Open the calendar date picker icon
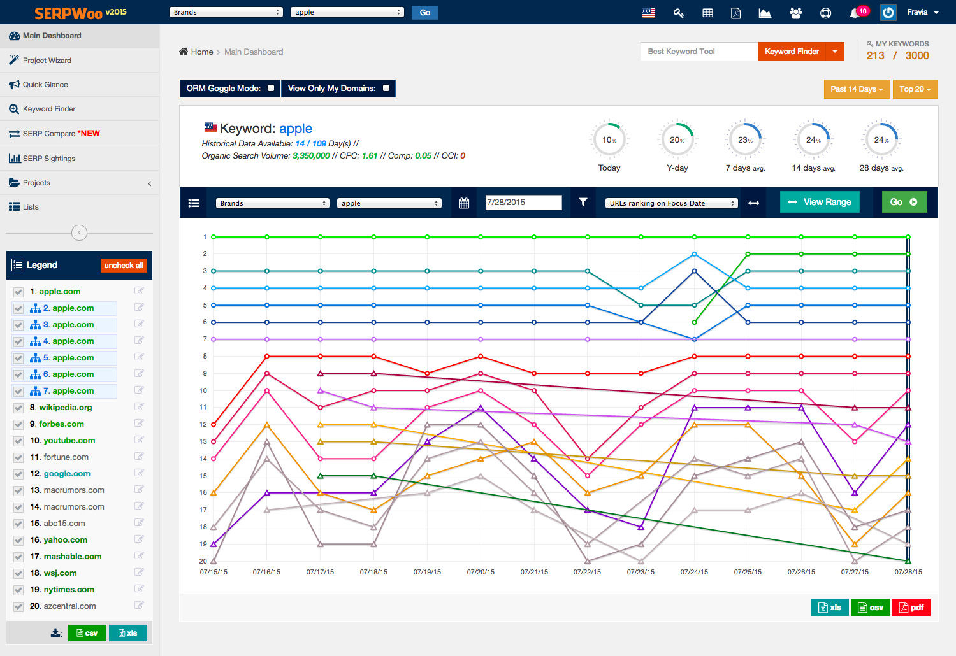This screenshot has height=656, width=956. (x=464, y=203)
